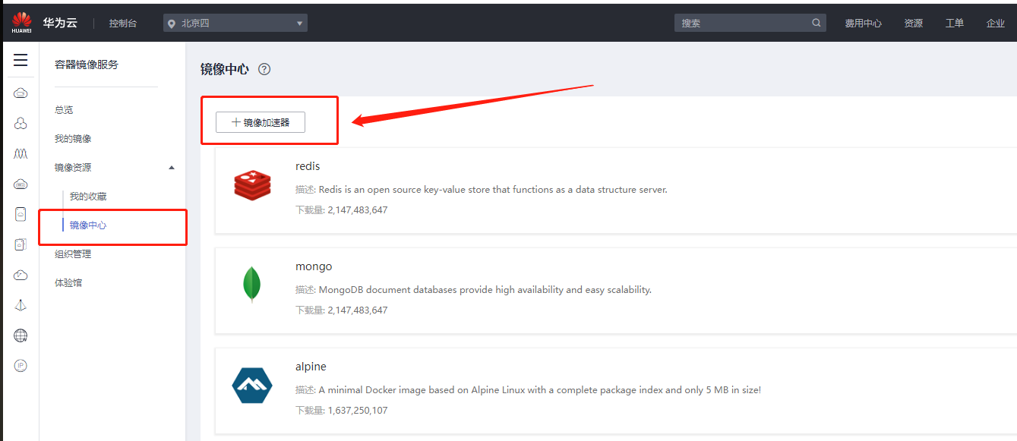Click the mongo leaf logo

252,285
